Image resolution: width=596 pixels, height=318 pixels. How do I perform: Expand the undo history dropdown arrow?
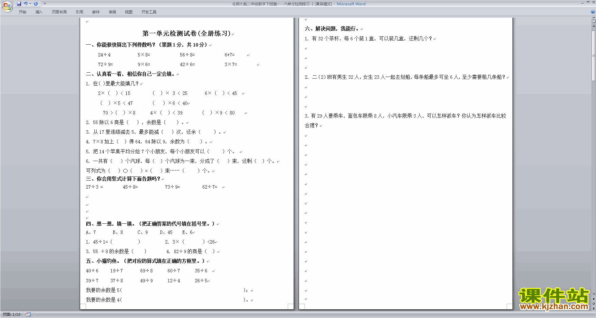[30, 4]
